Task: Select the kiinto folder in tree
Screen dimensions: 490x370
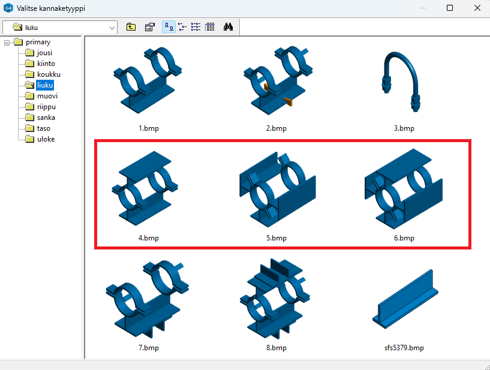Action: point(45,64)
